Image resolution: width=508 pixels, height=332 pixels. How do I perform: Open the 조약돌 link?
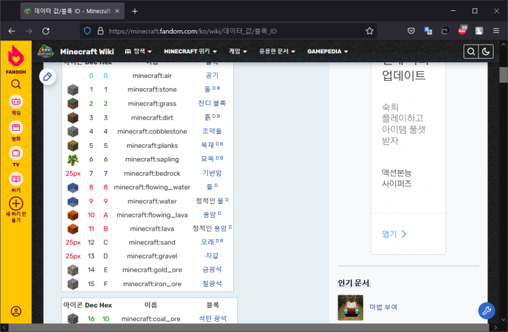[x=212, y=131]
